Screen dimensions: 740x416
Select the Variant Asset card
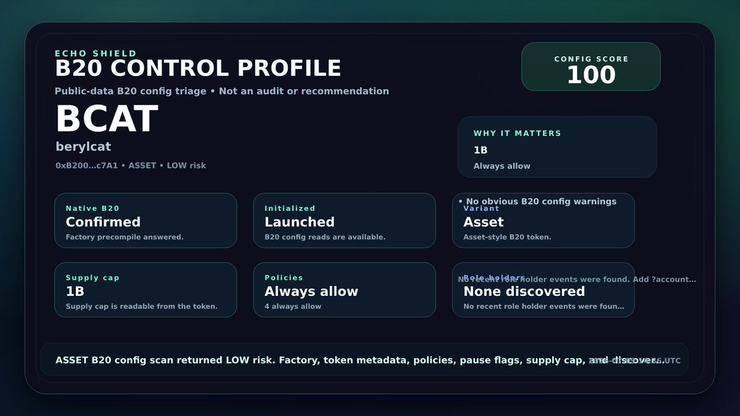pos(543,221)
